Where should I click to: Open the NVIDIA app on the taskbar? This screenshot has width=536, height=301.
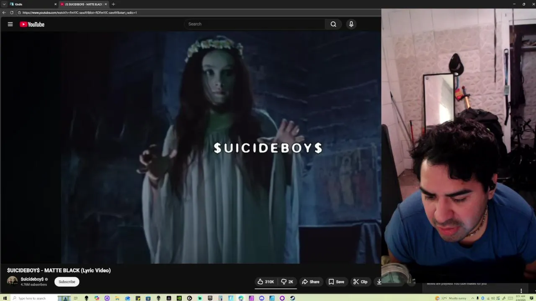pyautogui.click(x=179, y=298)
